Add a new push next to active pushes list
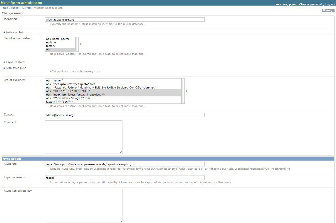The width and height of the screenshot is (336, 223). click(x=80, y=44)
